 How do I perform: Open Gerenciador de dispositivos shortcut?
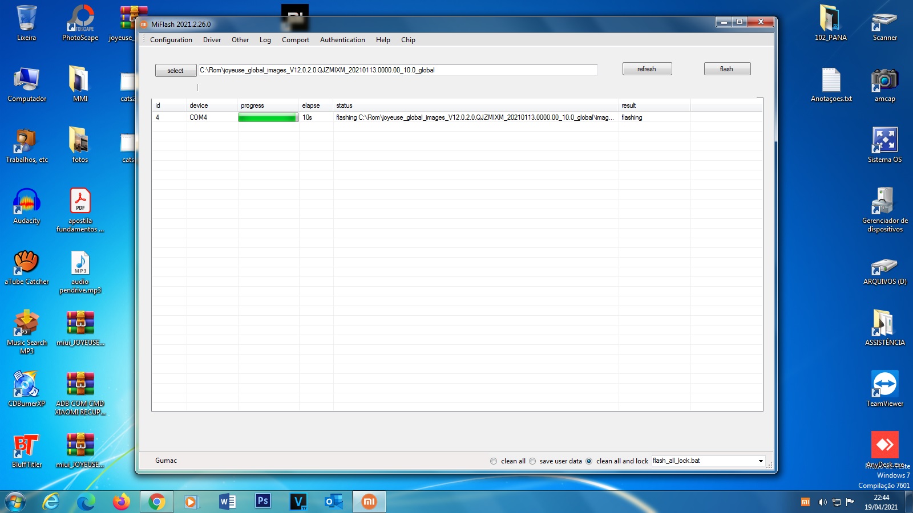884,210
